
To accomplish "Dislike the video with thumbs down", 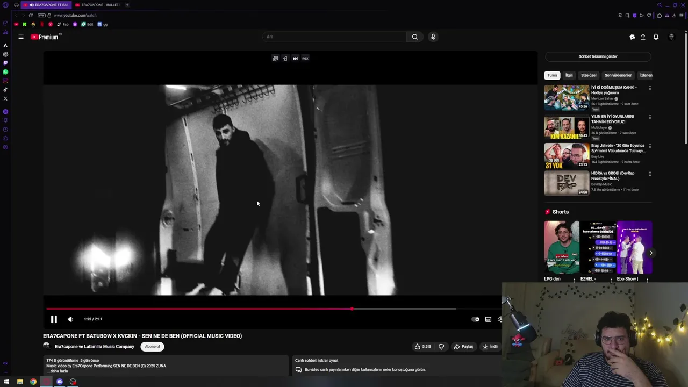I will tap(441, 347).
